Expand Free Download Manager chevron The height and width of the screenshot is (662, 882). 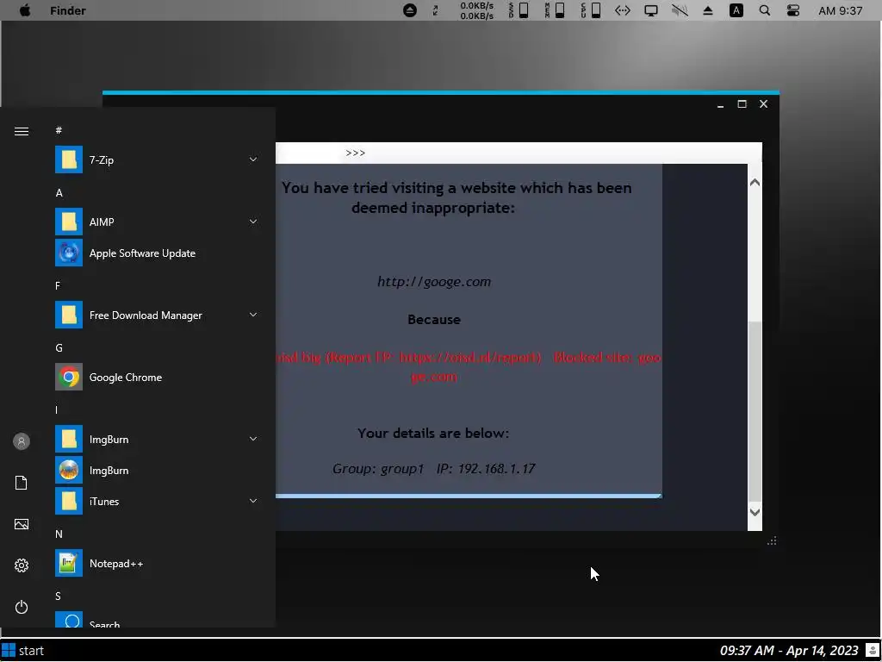(253, 315)
